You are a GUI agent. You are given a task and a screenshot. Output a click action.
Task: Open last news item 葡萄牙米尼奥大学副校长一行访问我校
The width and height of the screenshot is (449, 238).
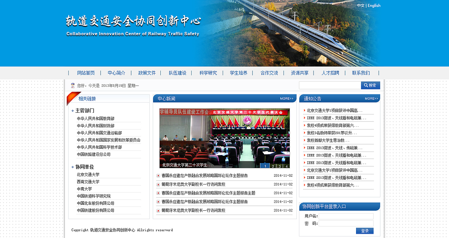click(x=193, y=211)
